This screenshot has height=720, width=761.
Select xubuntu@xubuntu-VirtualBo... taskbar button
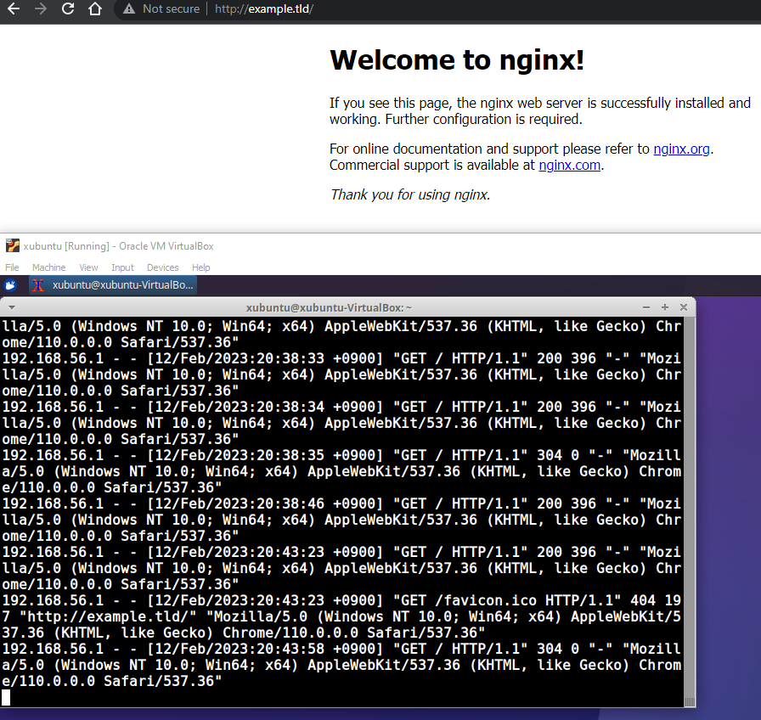pos(113,285)
